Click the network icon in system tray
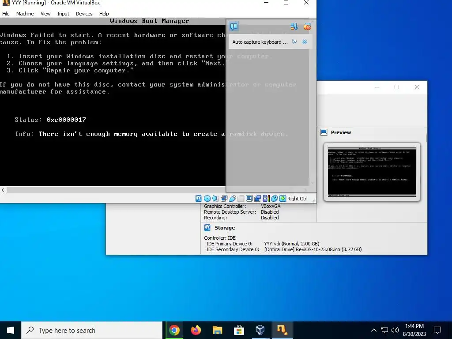Image resolution: width=452 pixels, height=339 pixels. 384,330
